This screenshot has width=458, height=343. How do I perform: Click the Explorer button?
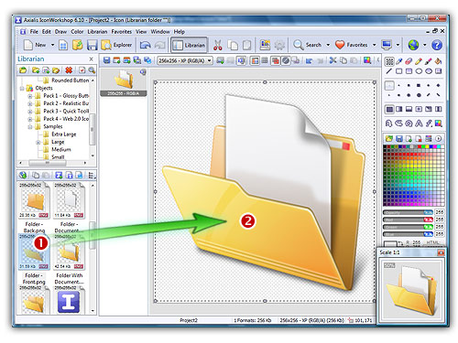[116, 45]
